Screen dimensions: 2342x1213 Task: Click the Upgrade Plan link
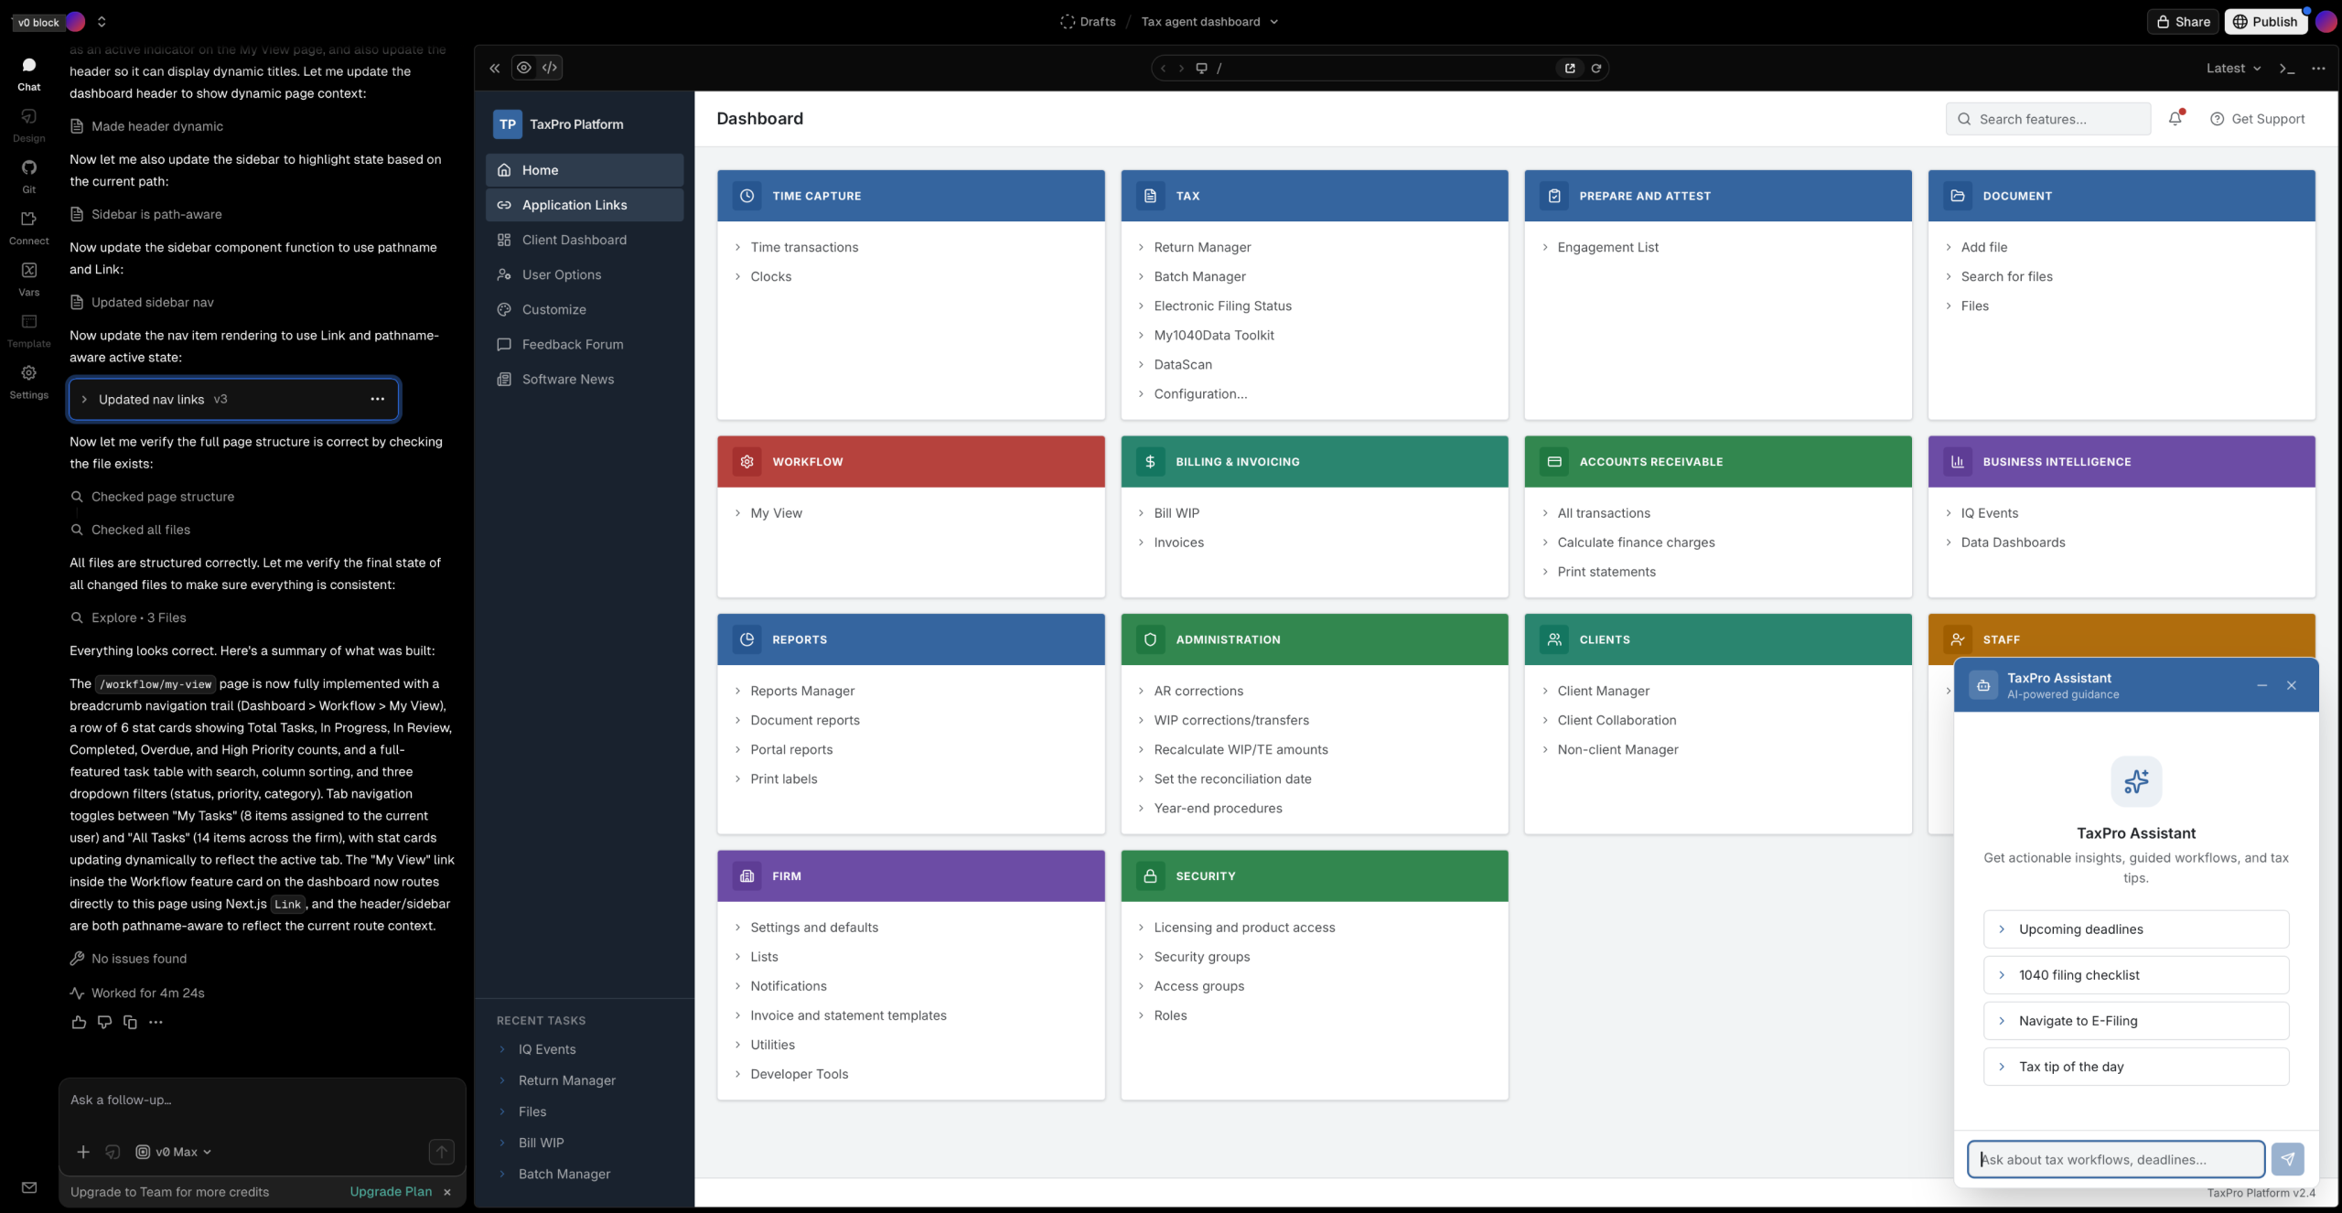(x=391, y=1191)
